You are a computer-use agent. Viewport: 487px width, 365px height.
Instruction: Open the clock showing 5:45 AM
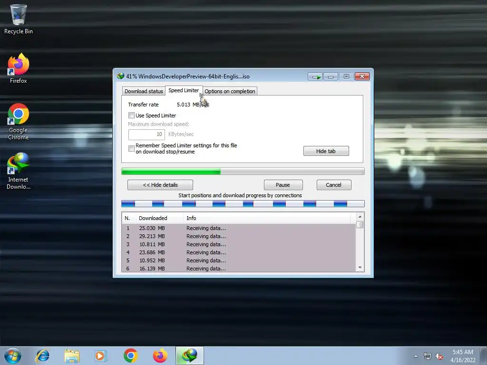click(x=463, y=356)
